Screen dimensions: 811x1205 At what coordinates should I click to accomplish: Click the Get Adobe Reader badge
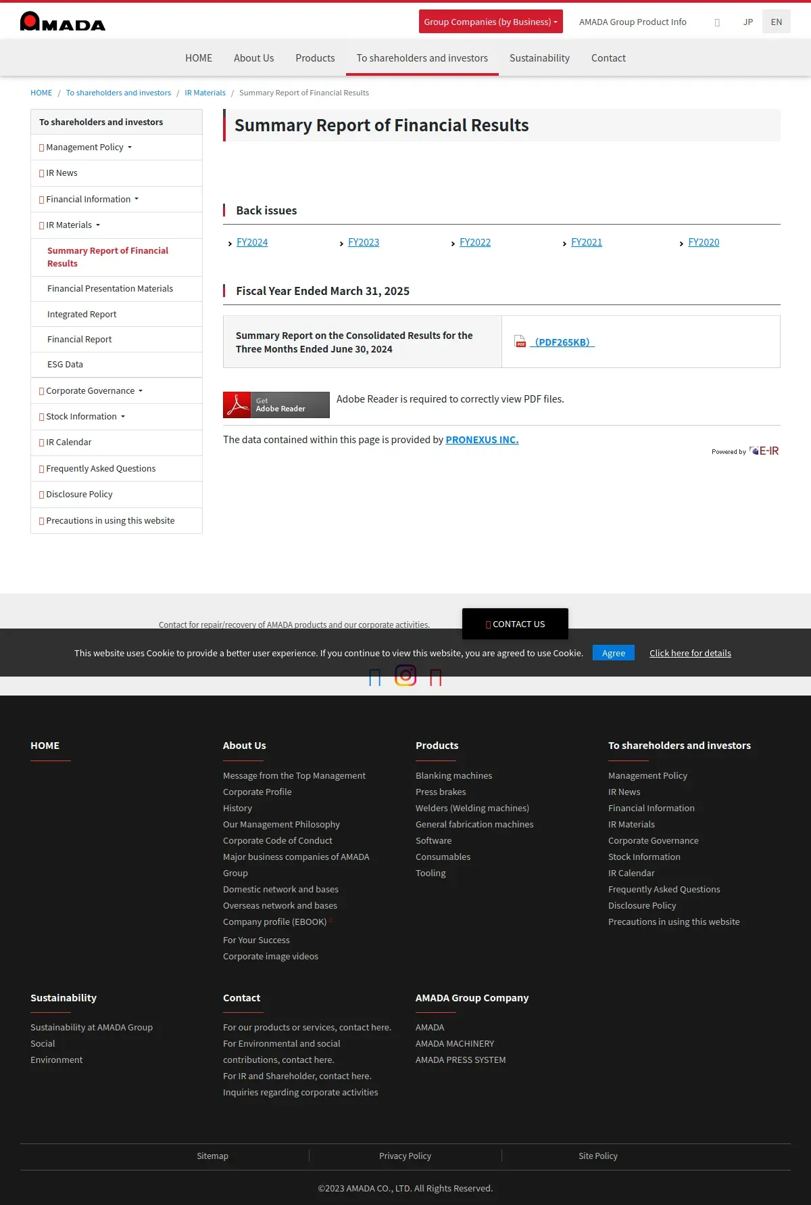[276, 405]
